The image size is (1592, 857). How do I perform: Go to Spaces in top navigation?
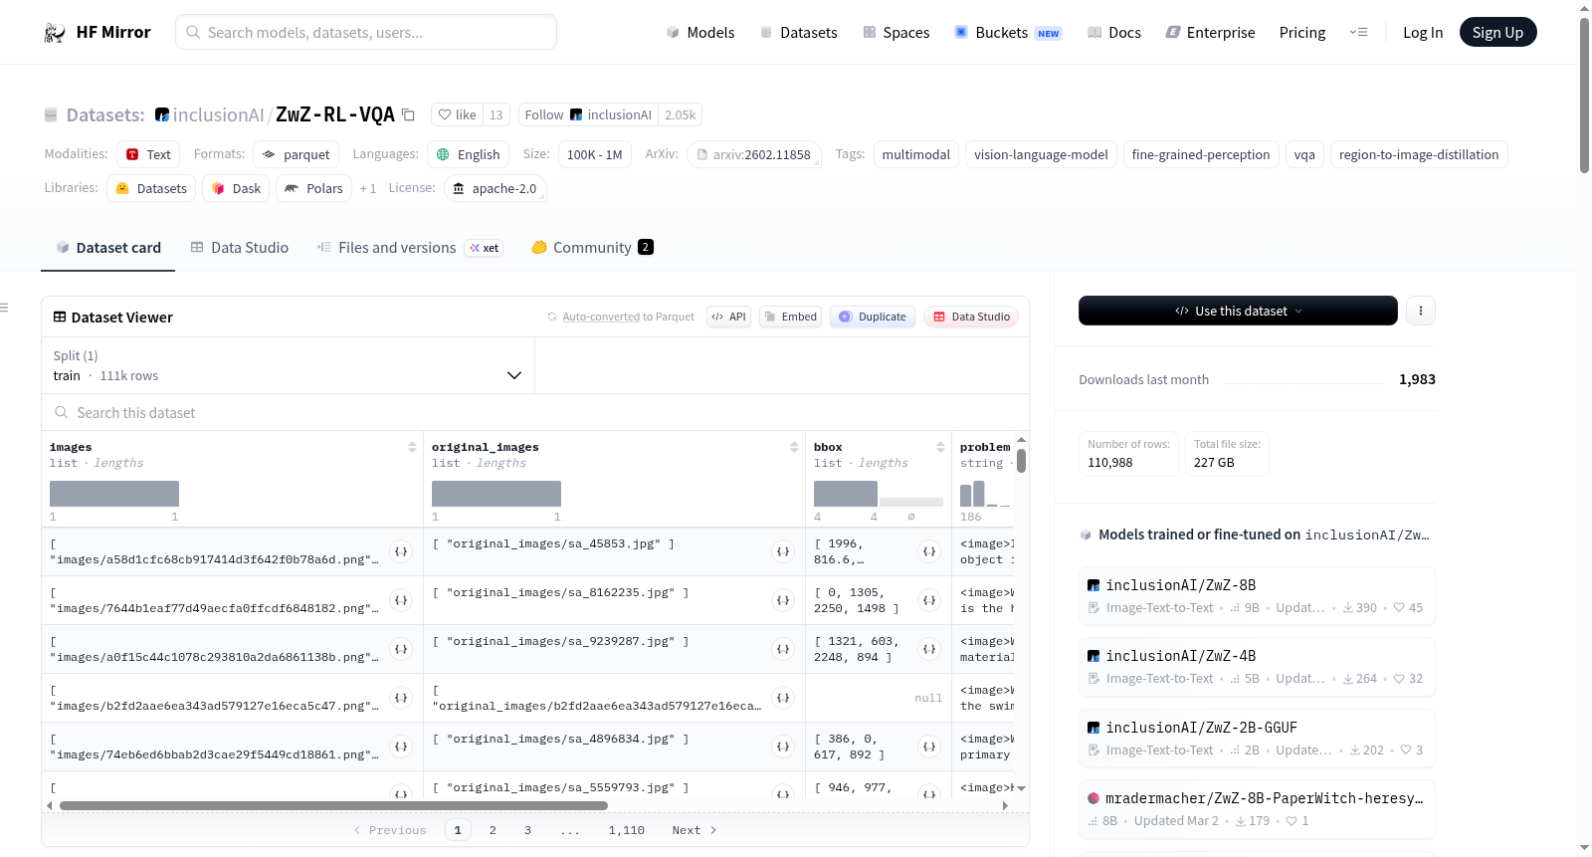pos(895,33)
